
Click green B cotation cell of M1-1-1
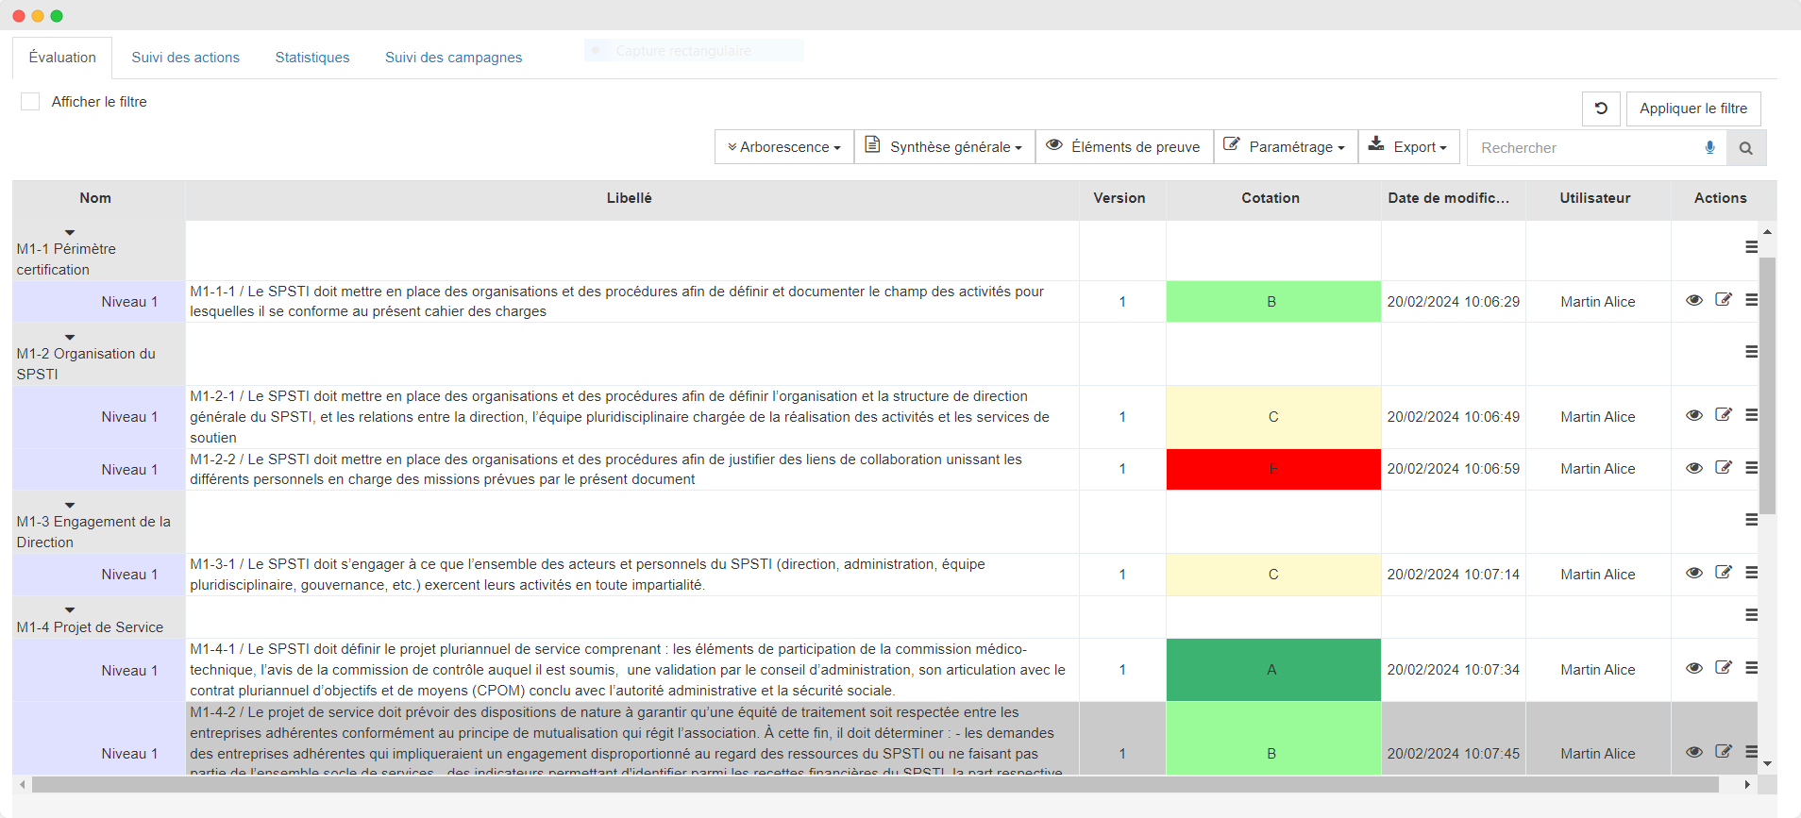tap(1273, 302)
